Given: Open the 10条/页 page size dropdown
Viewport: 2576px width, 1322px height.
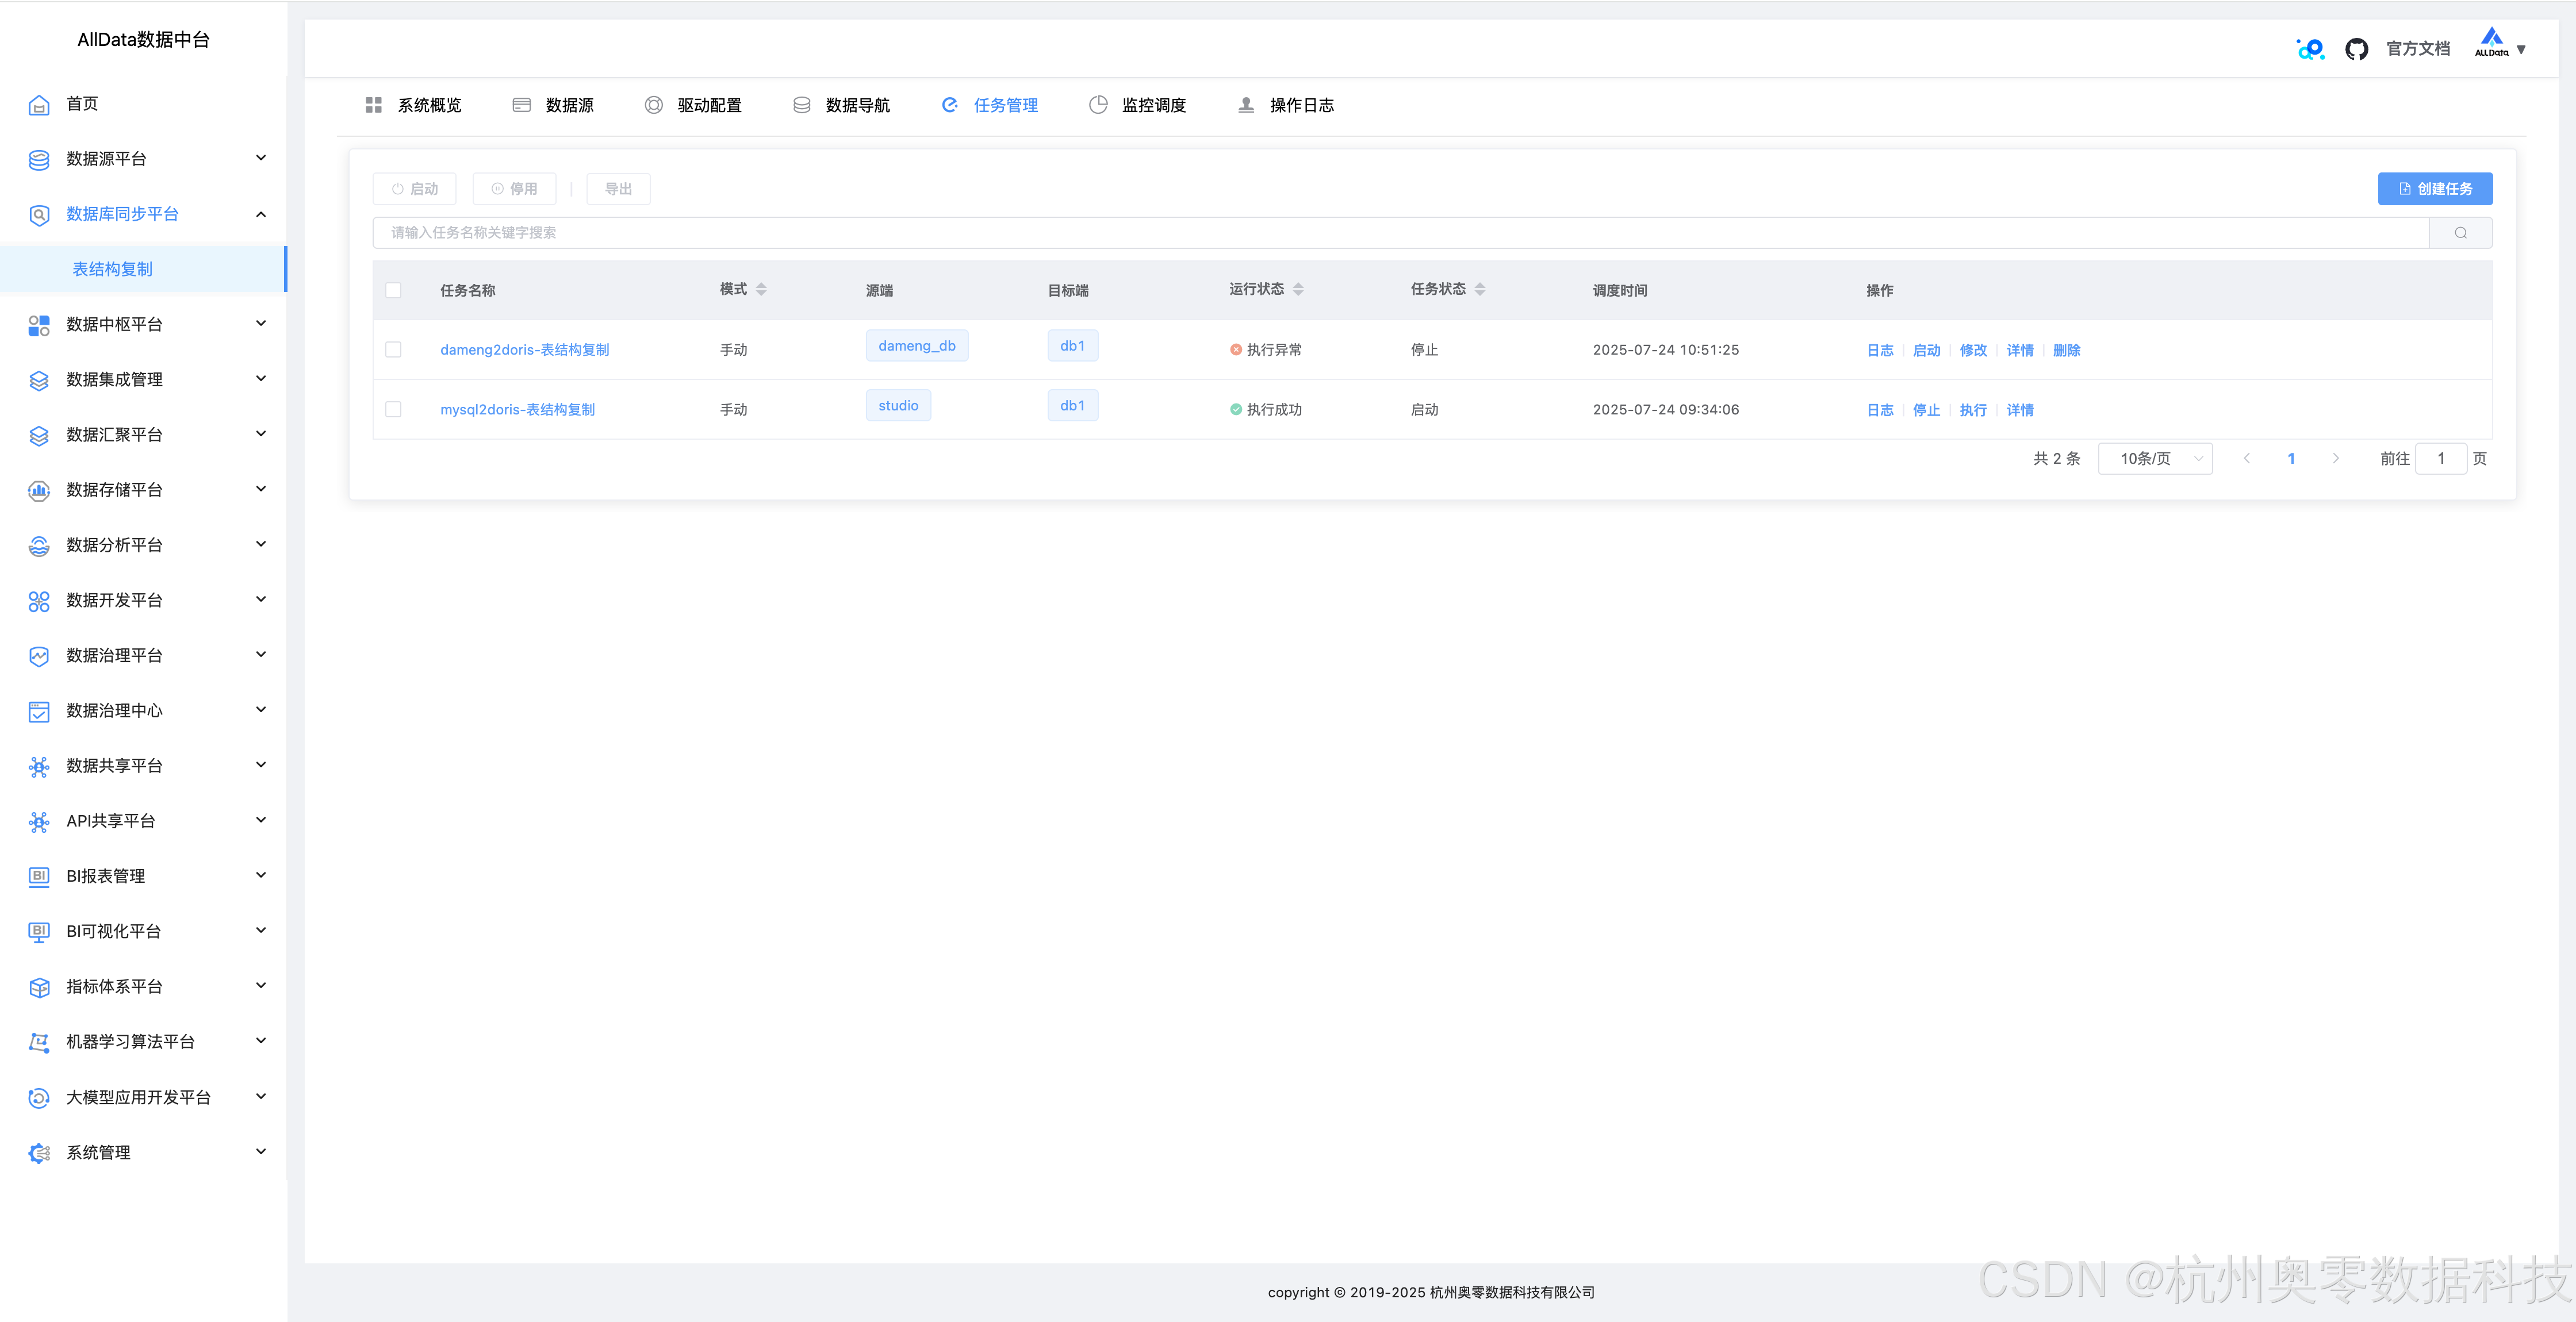Looking at the screenshot, I should 2155,459.
